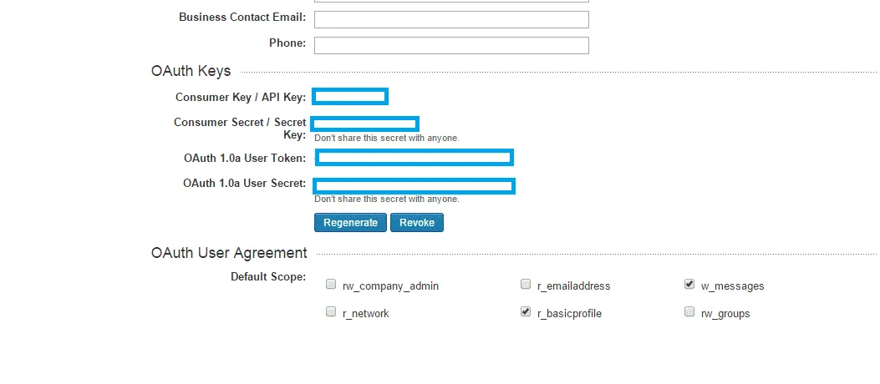Tick the r_network scope checkbox
880x384 pixels.
[x=331, y=312]
